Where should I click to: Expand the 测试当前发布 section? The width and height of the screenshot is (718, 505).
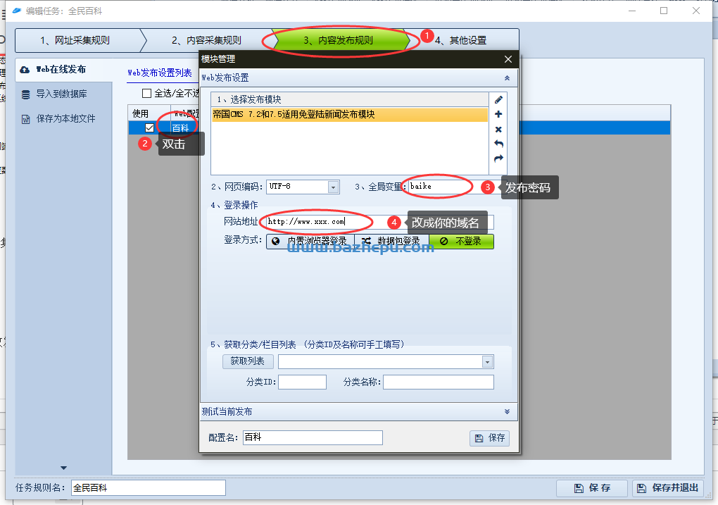507,411
